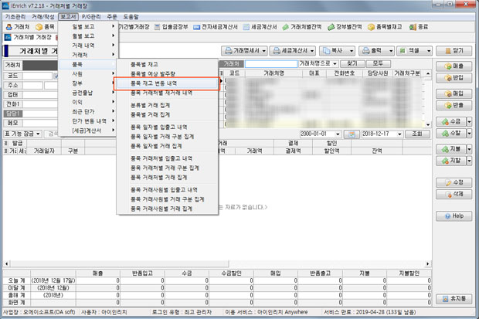The height and width of the screenshot is (319, 479).
Task: Click the 전자세금계산서 toolbar icon
Action: [210, 27]
